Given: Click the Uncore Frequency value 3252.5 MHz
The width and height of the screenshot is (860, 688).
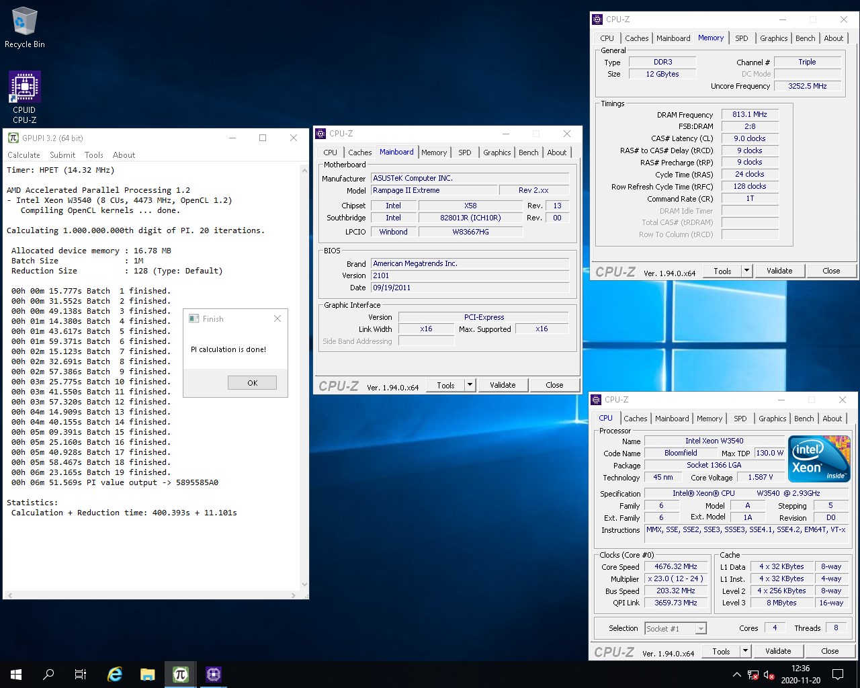Looking at the screenshot, I should [x=808, y=86].
